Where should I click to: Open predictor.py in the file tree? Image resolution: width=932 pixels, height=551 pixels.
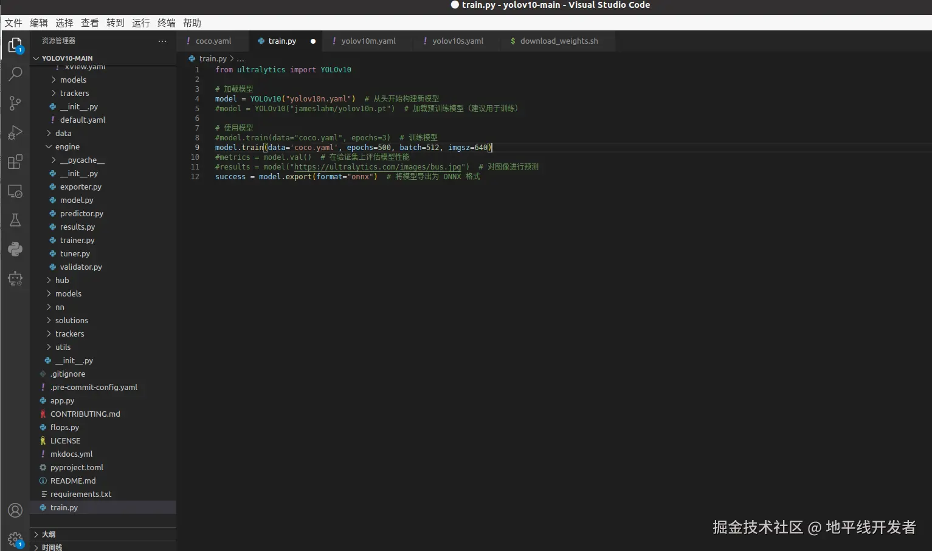point(81,214)
